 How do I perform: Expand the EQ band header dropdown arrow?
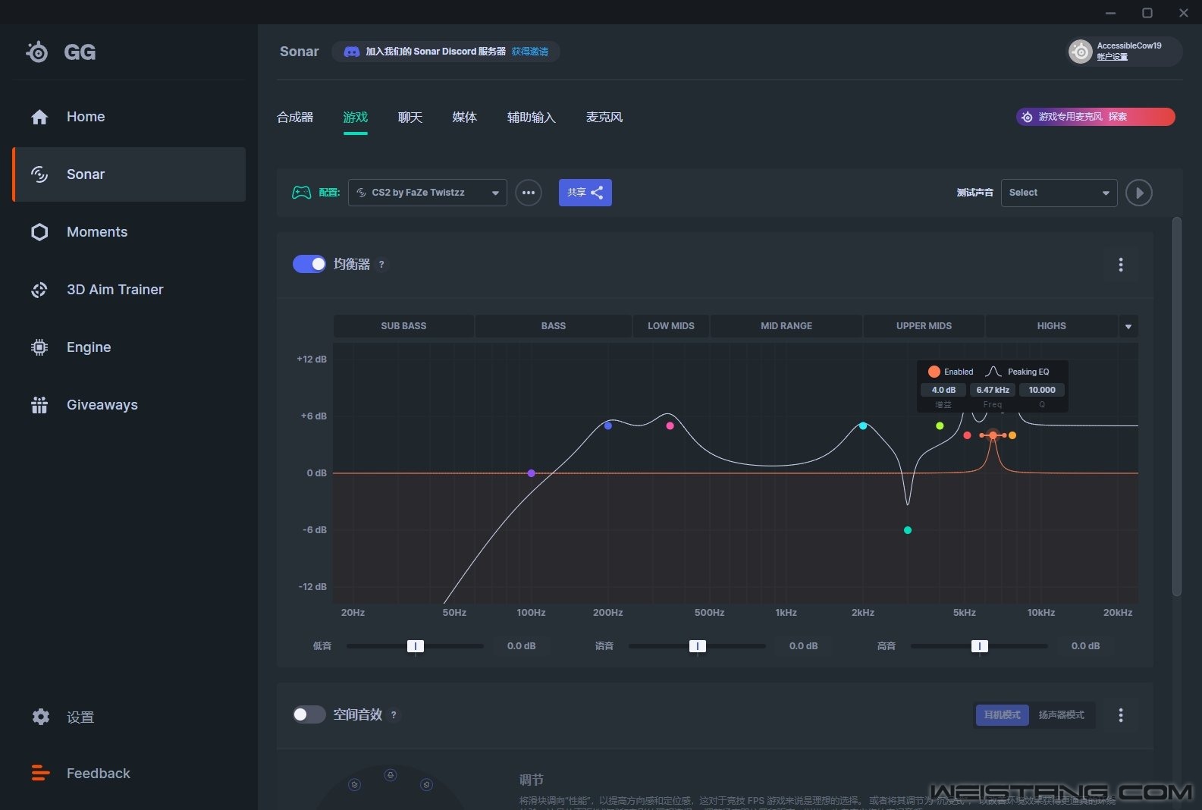pos(1128,326)
